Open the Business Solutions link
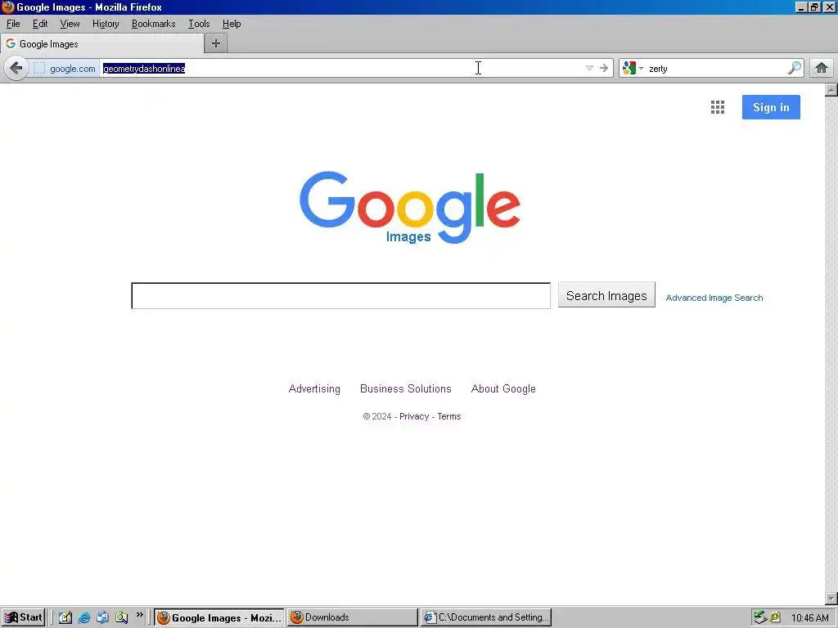 click(406, 388)
